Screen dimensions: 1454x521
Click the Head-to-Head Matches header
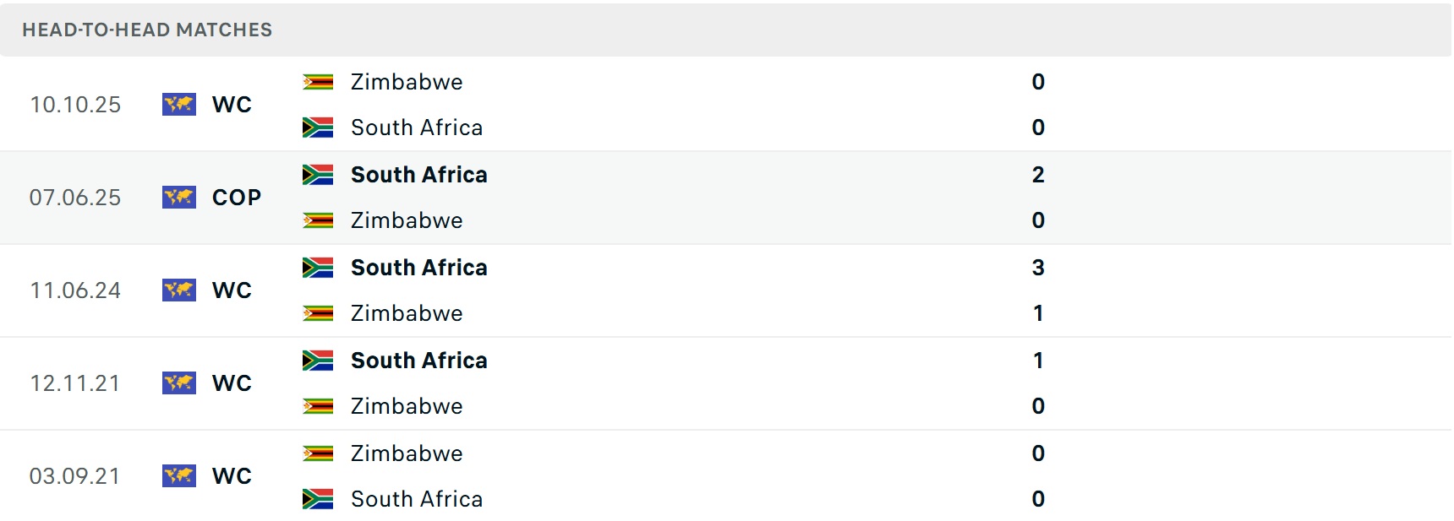coord(147,30)
